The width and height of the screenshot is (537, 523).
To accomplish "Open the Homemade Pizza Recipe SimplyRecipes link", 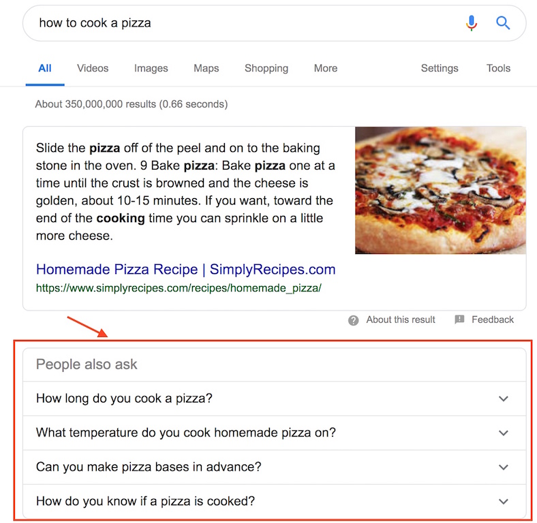I will coord(185,270).
